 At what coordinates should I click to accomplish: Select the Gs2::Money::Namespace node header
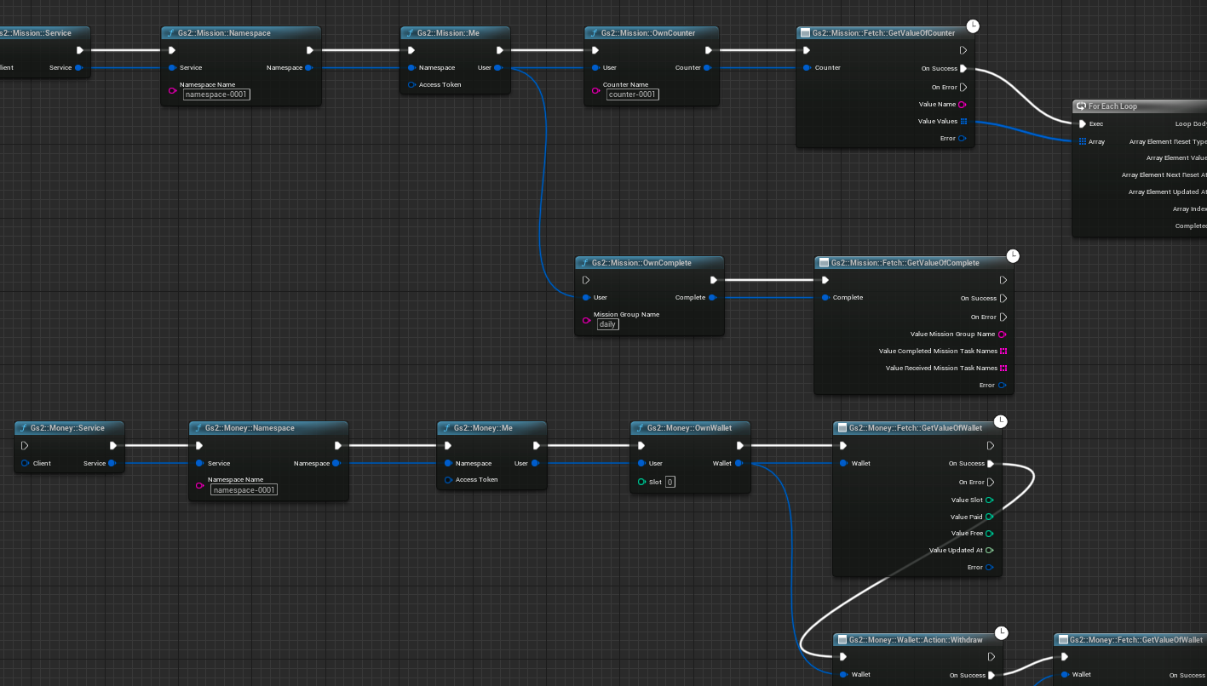268,428
